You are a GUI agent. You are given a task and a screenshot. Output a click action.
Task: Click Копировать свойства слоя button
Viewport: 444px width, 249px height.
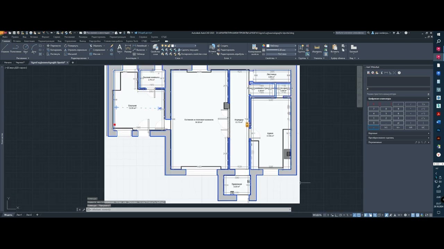click(x=192, y=54)
